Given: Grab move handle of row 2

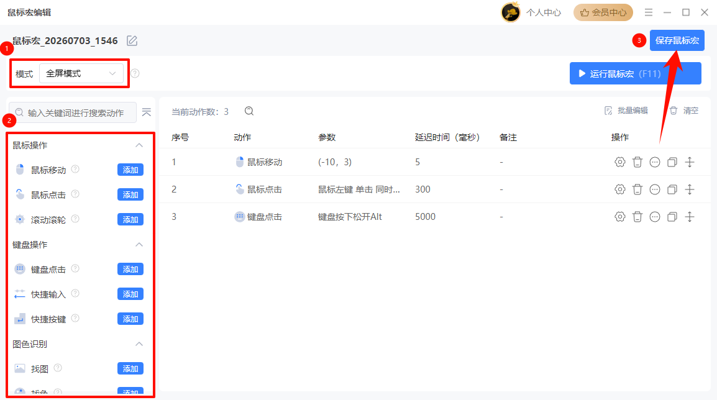Looking at the screenshot, I should point(690,189).
